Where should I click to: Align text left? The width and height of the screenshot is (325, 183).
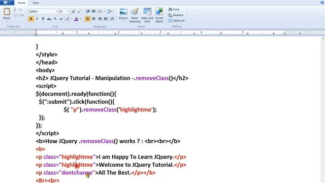tap(88, 19)
